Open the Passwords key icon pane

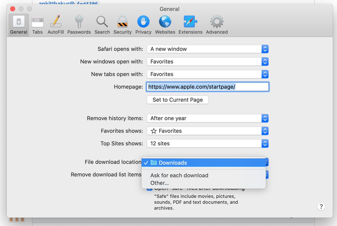click(79, 25)
